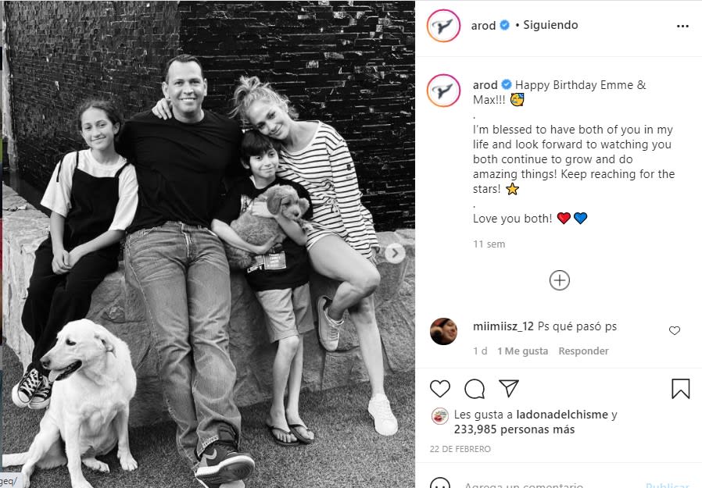702x488 pixels.
Task: Click arod's avatar beside the caption
Action: (x=442, y=91)
